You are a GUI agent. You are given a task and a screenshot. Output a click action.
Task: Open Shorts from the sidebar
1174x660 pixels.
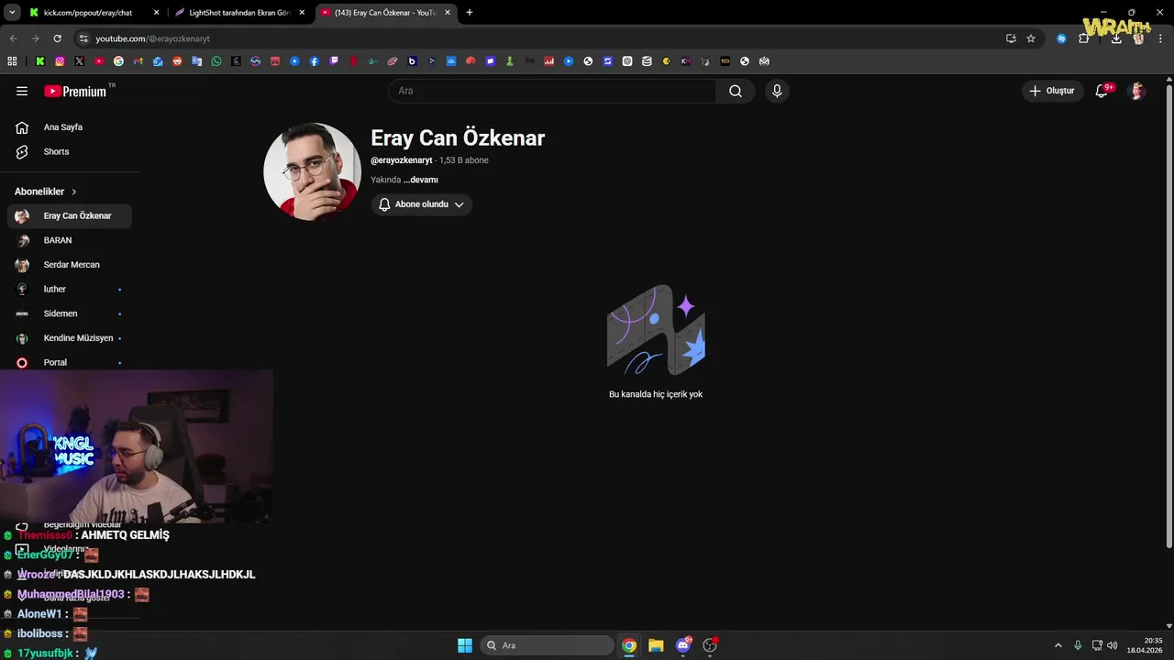coord(70,152)
